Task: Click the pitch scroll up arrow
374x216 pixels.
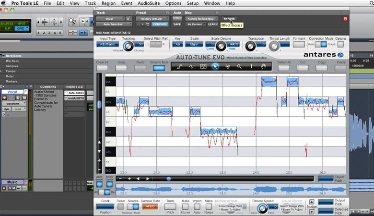Action: 99,142
